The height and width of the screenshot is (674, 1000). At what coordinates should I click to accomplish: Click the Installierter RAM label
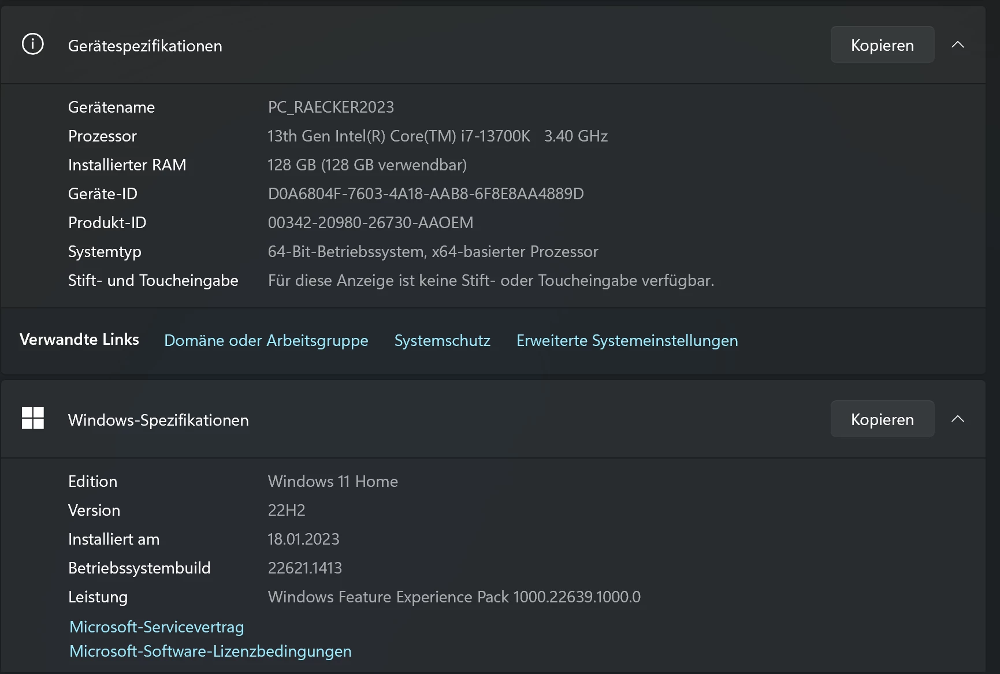(x=127, y=165)
